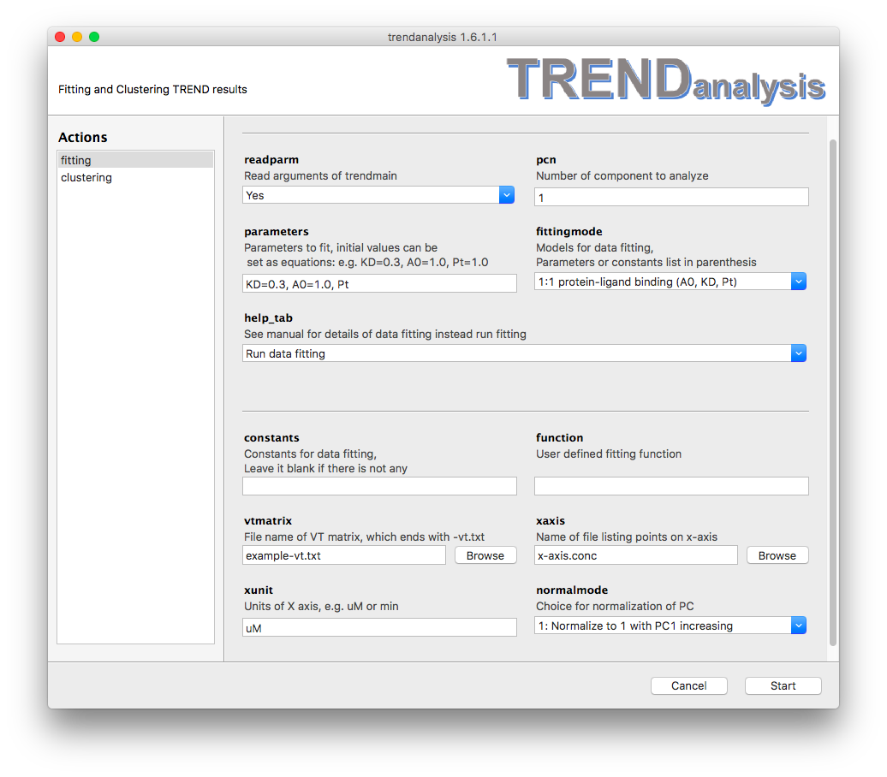Click the user defined function field
Viewport: 887px width, 777px height.
671,487
